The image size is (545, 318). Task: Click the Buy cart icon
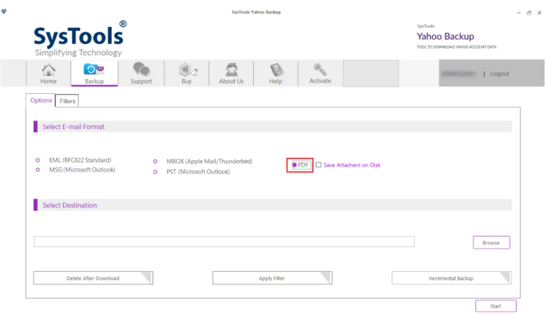187,74
